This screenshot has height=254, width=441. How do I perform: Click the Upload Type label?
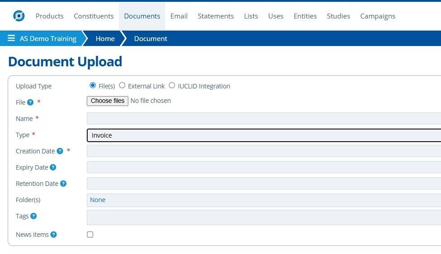[33, 86]
